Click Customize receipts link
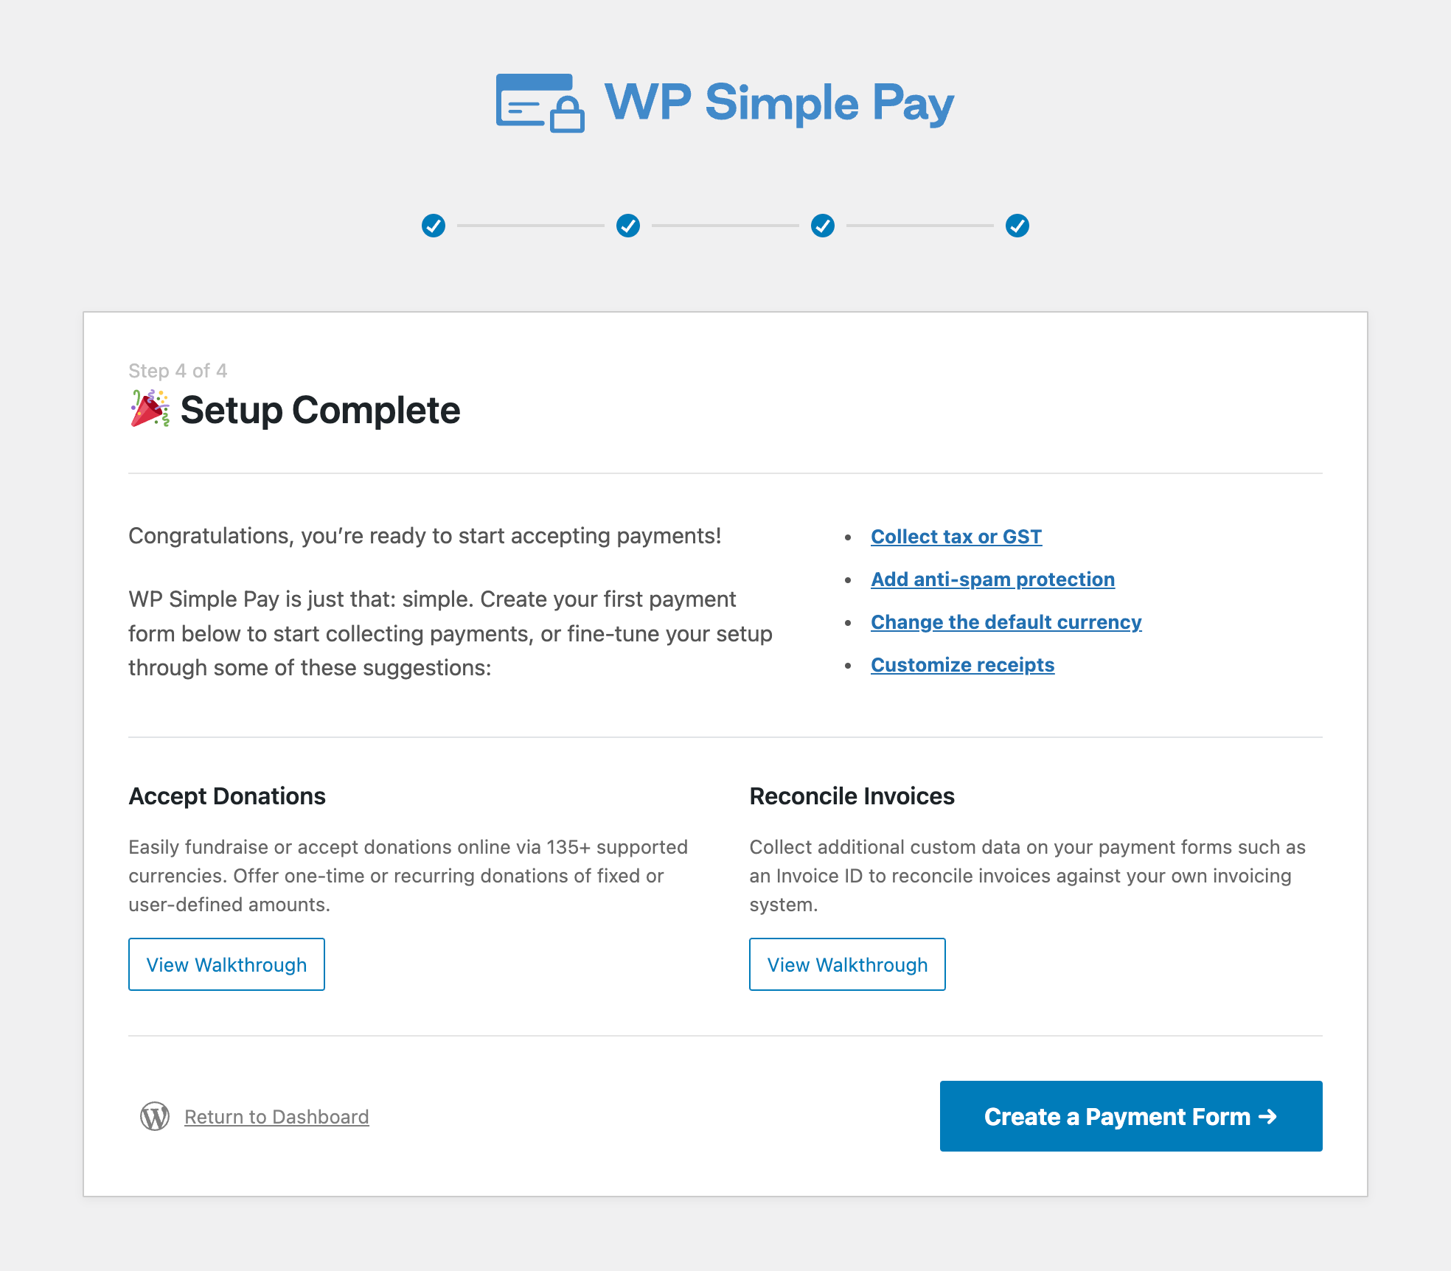The height and width of the screenshot is (1271, 1451). click(x=962, y=664)
